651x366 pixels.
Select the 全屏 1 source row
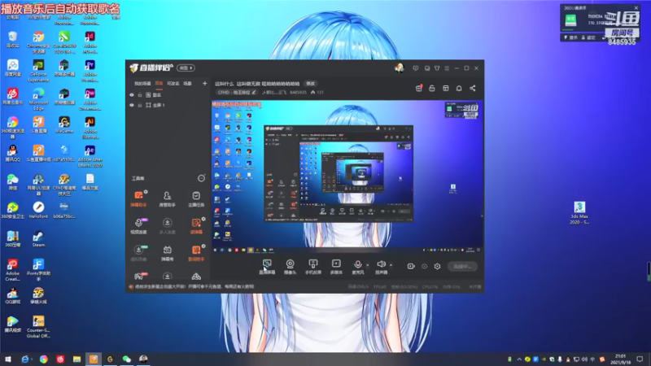[168, 106]
